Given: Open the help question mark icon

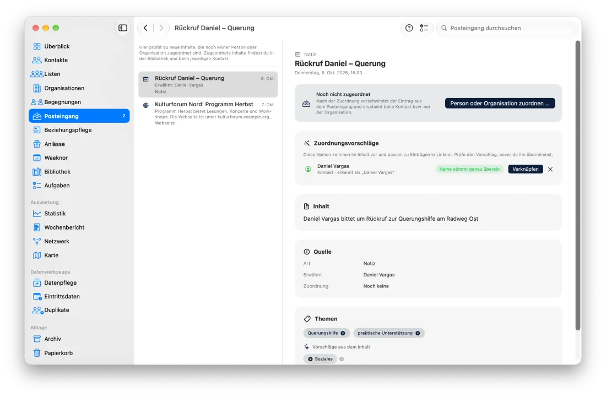Looking at the screenshot, I should (409, 28).
